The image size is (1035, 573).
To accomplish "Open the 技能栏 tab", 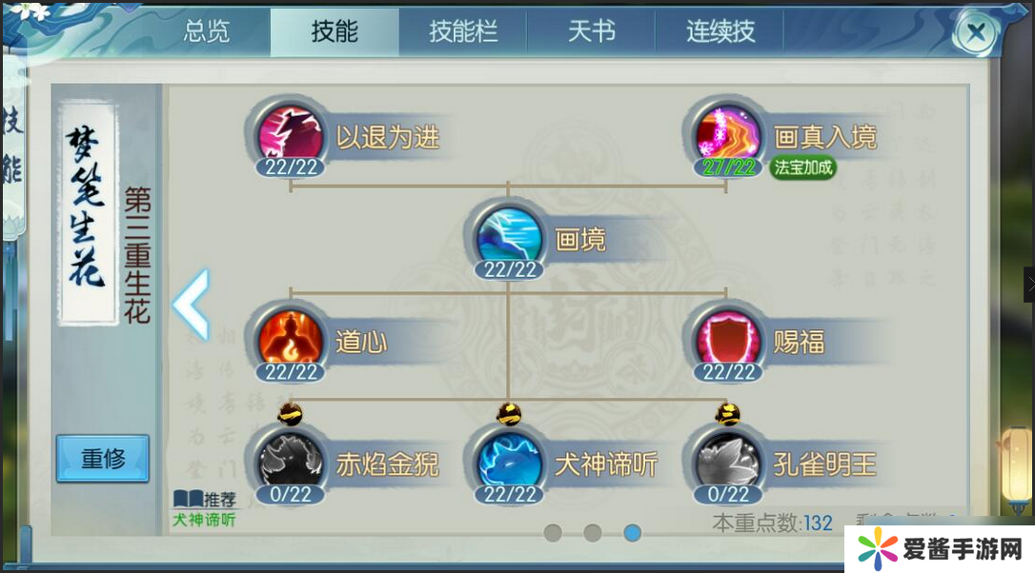I will coord(463,31).
